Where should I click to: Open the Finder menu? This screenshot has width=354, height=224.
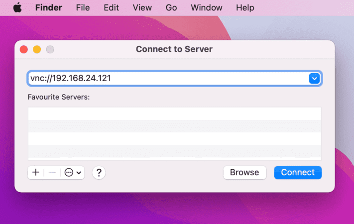tap(48, 7)
